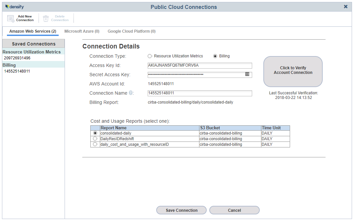Click the Densify logo
This screenshot has height=221, width=354.
(15, 7)
